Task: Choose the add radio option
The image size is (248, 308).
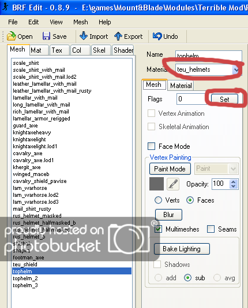Action: tap(158, 278)
